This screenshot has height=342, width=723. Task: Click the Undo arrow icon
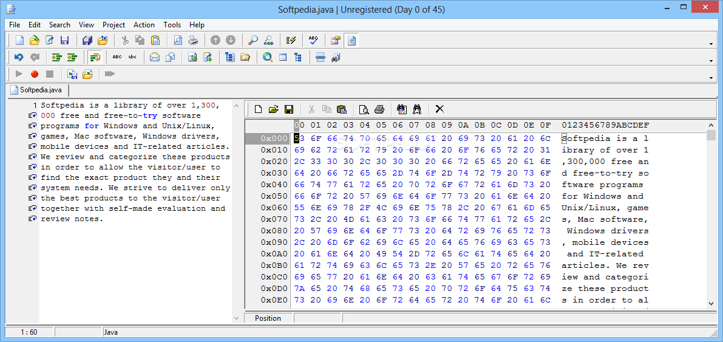pyautogui.click(x=19, y=58)
